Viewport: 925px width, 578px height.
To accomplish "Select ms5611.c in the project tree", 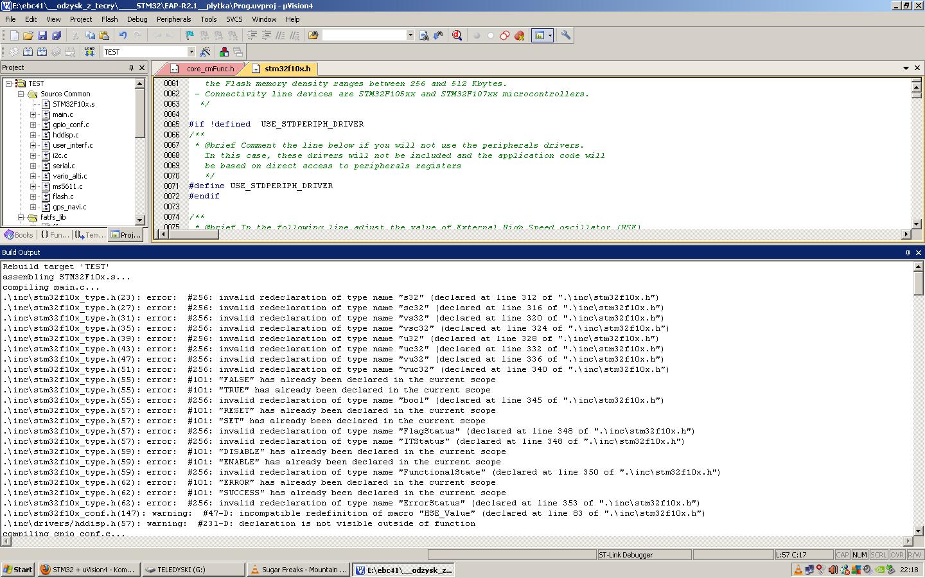I will pos(67,186).
